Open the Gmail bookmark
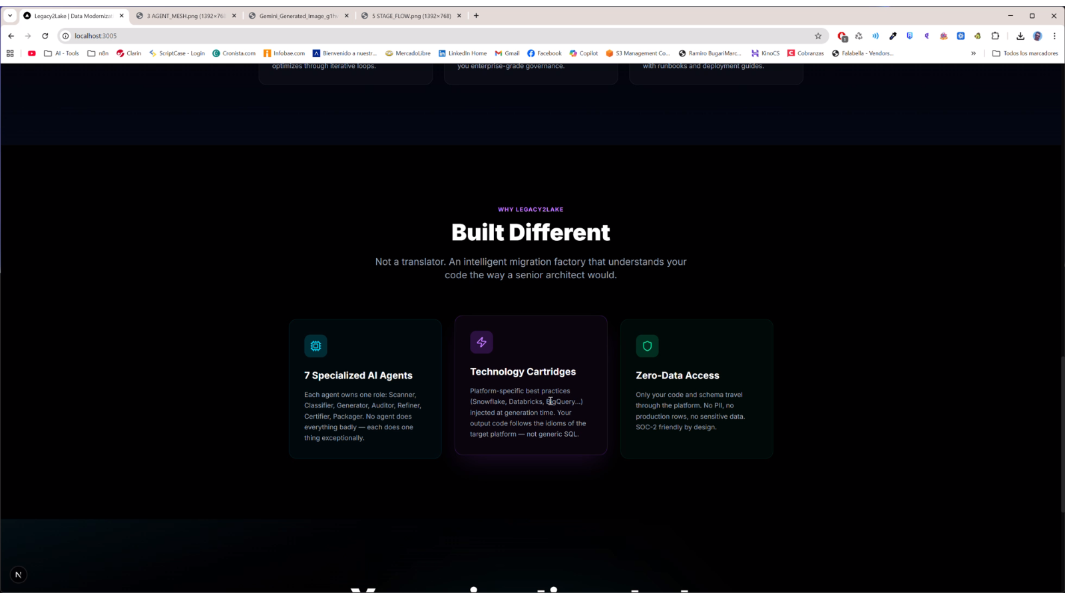The image size is (1065, 599). 507,53
